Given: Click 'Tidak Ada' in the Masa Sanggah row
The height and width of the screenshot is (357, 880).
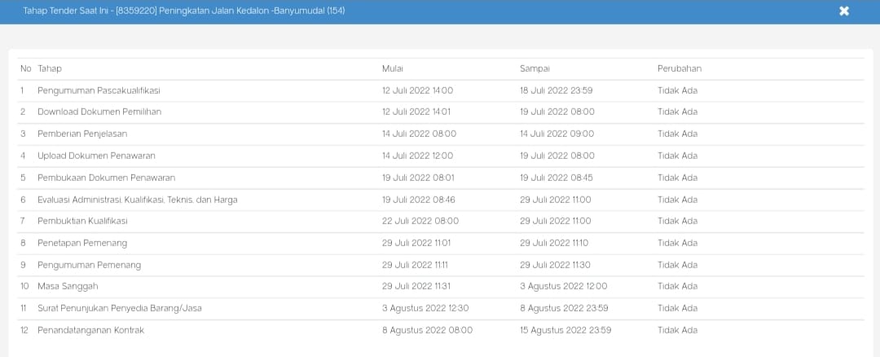Looking at the screenshot, I should (677, 286).
